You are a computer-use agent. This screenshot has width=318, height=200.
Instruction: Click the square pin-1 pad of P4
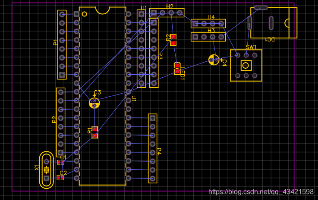click(x=153, y=118)
